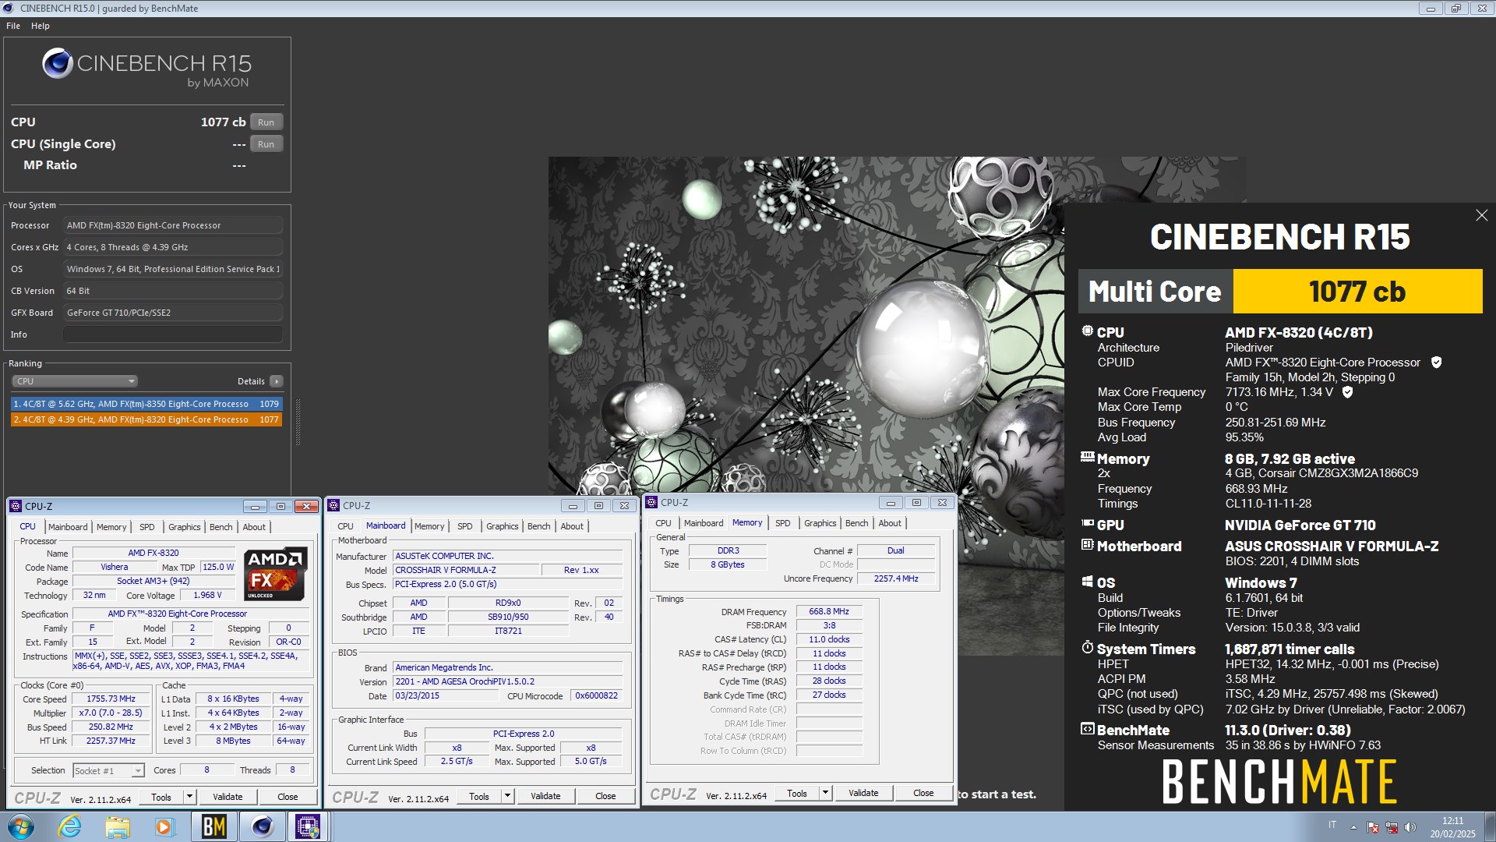Click the BenchMate Memory section icon

[x=1088, y=458]
